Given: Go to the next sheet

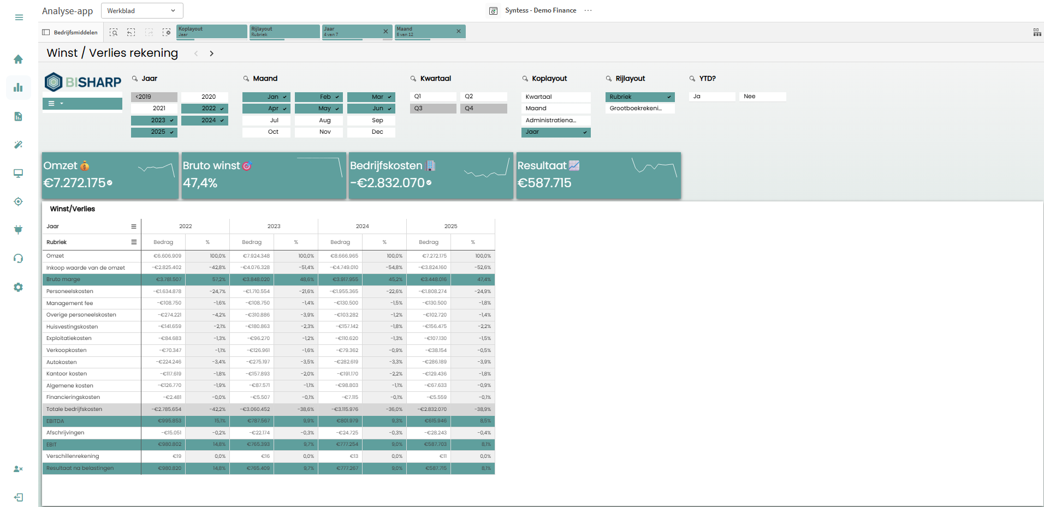Looking at the screenshot, I should pos(211,53).
